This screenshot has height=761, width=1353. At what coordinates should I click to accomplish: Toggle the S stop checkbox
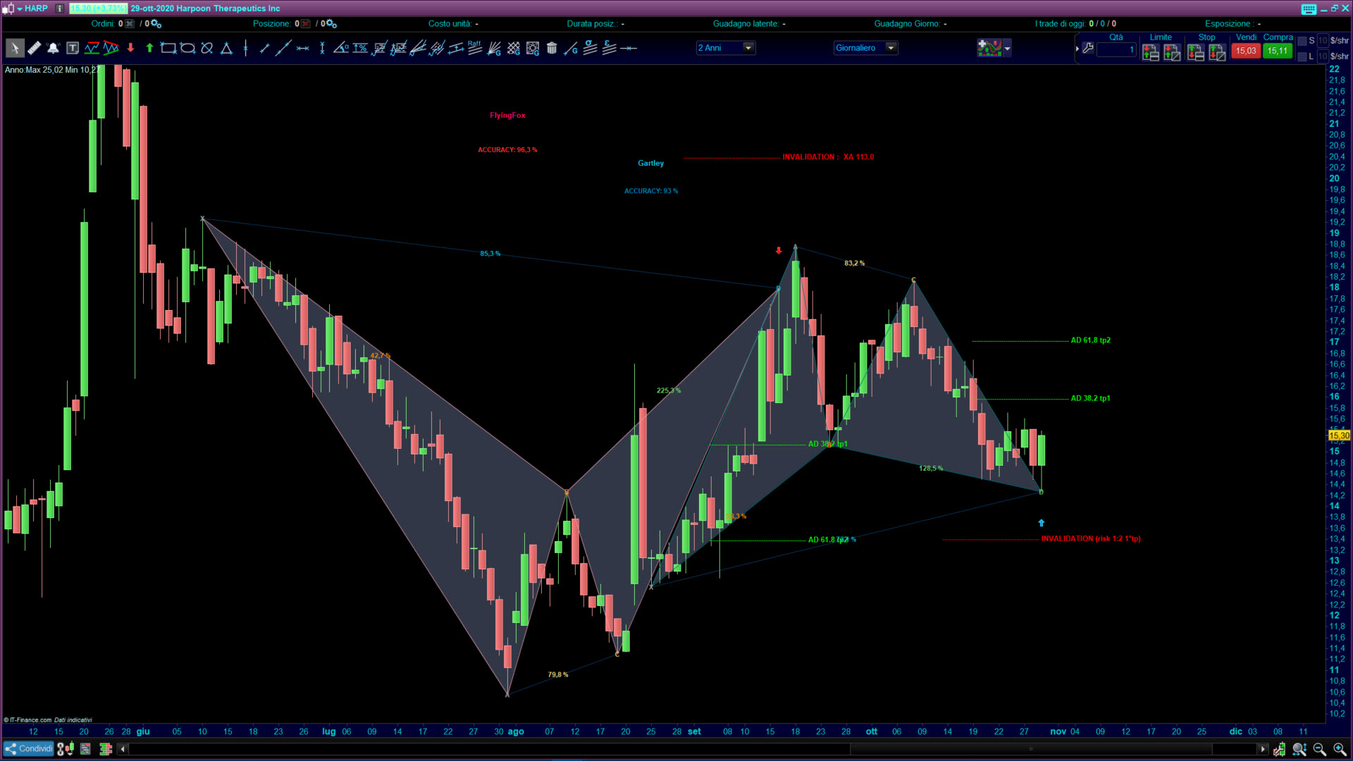pos(1302,41)
